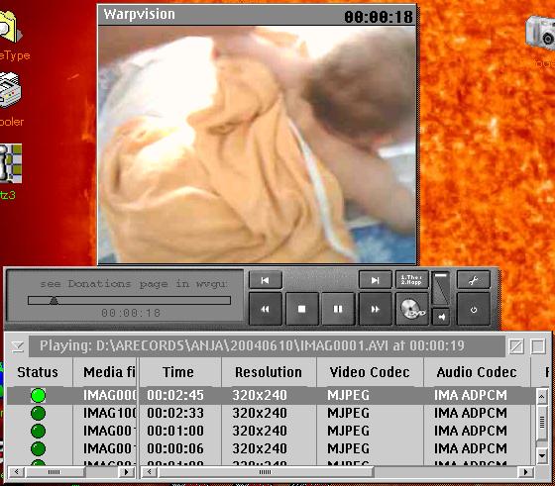Click the status dot in the 00:00:06 row

tap(39, 448)
